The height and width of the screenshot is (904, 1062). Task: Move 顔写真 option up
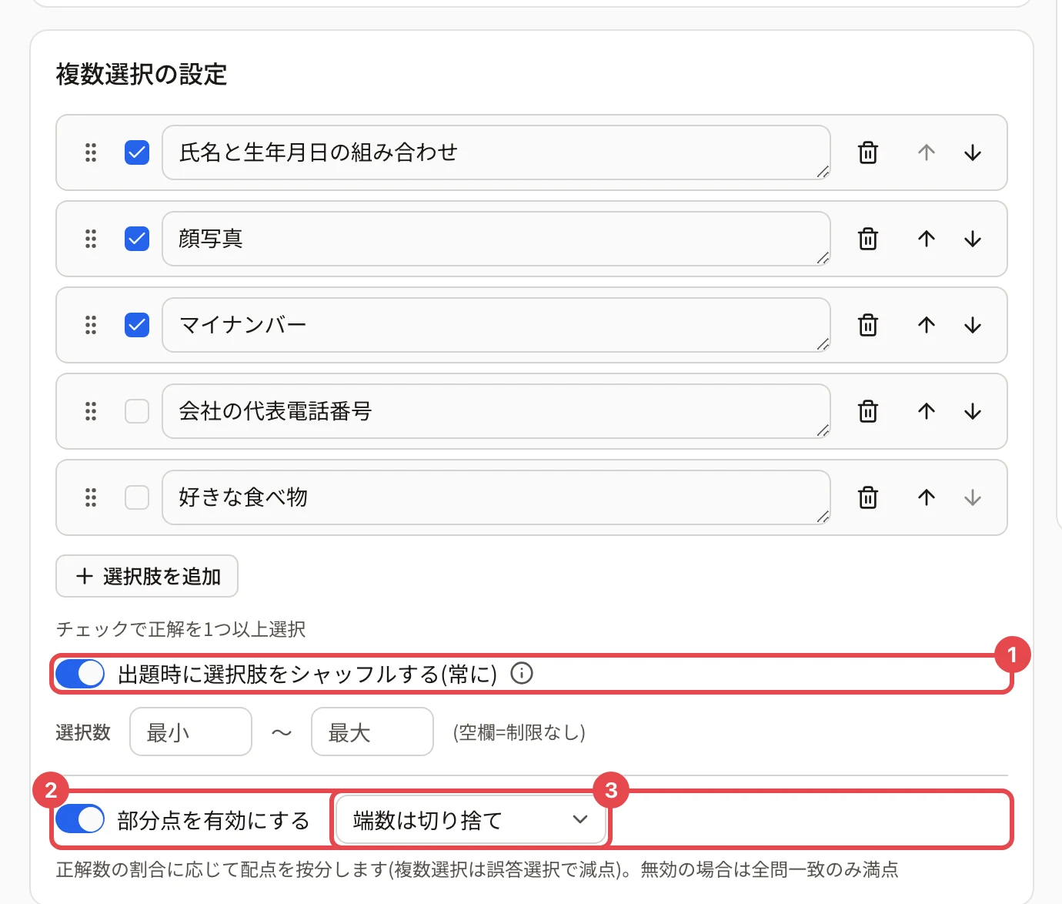927,239
